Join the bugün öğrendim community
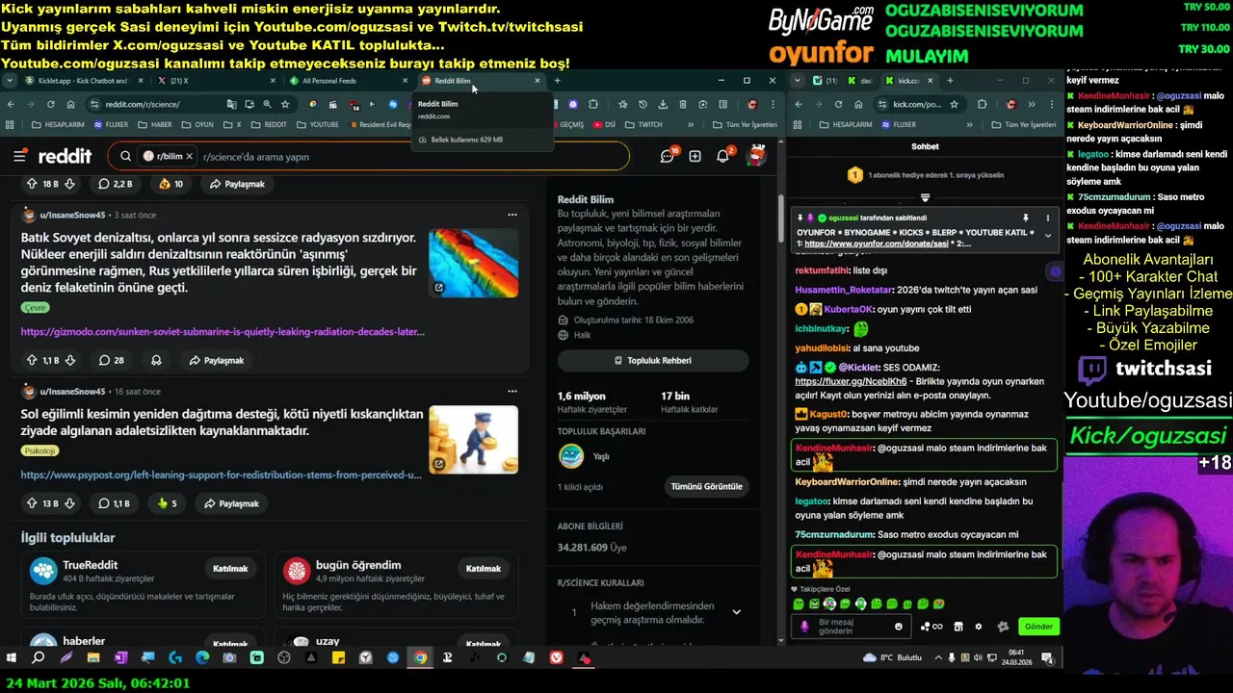 (483, 569)
